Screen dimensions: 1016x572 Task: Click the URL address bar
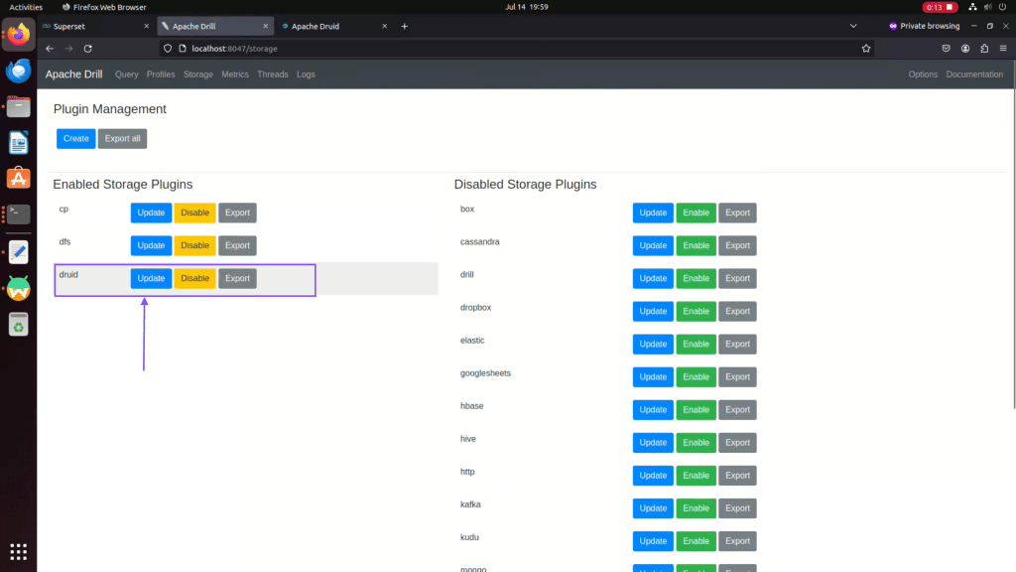(496, 48)
